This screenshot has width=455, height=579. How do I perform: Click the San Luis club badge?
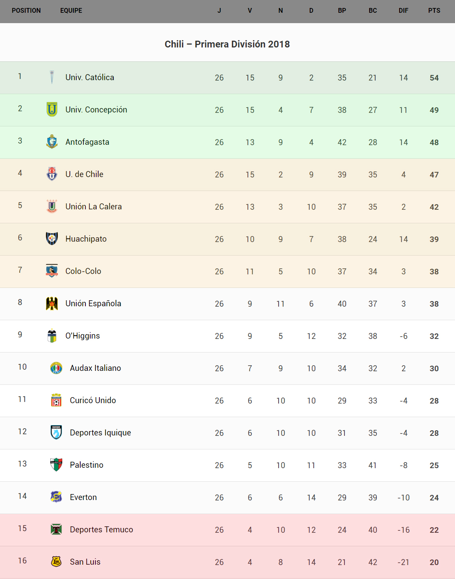pyautogui.click(x=56, y=561)
